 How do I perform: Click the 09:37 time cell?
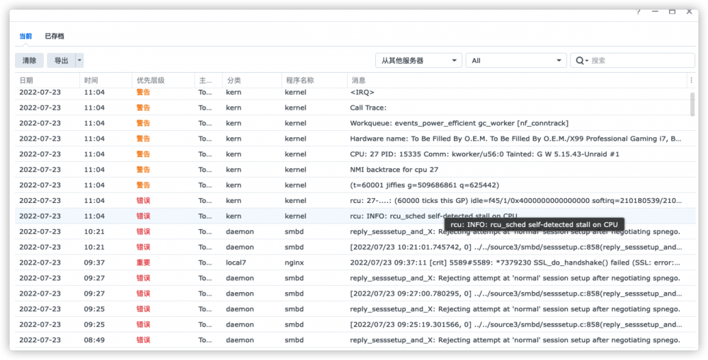click(94, 262)
